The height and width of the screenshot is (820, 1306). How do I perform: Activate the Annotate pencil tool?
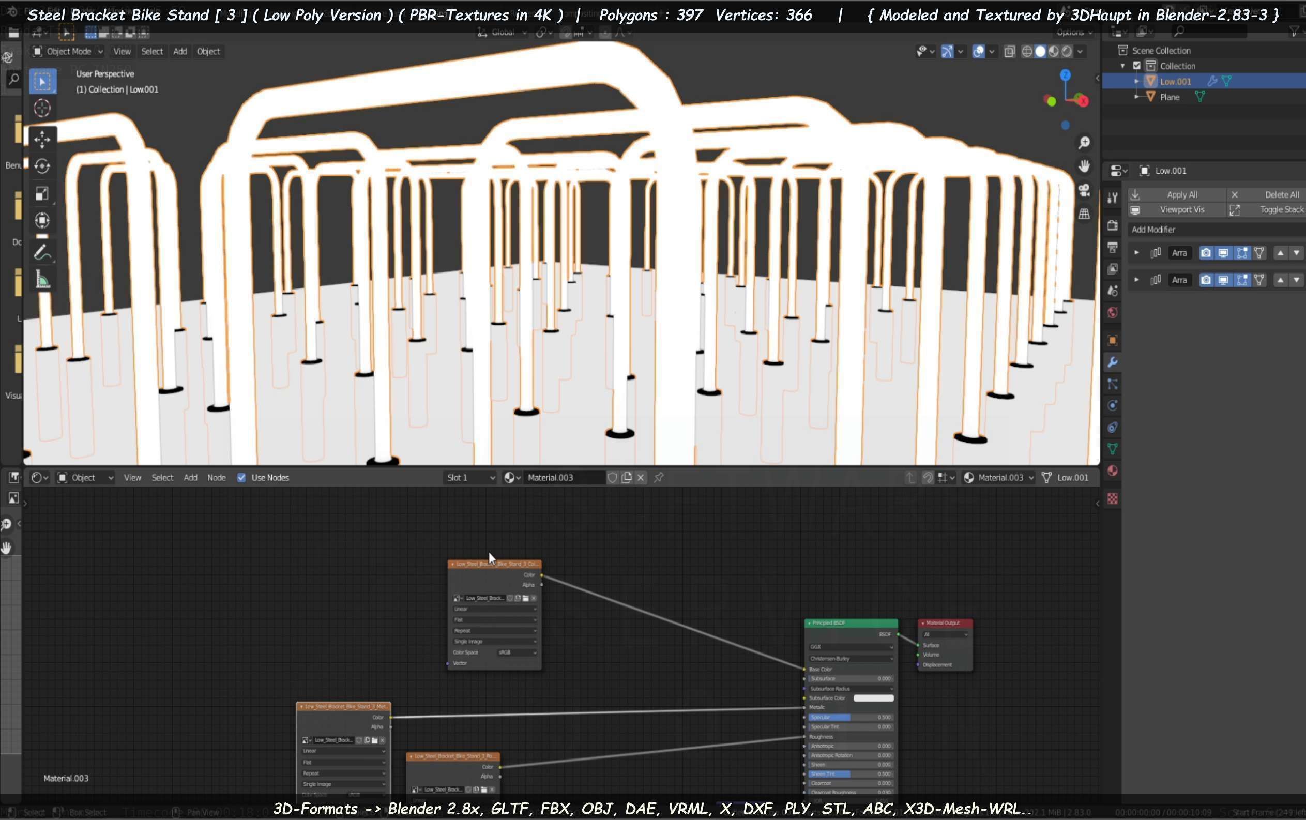(42, 253)
